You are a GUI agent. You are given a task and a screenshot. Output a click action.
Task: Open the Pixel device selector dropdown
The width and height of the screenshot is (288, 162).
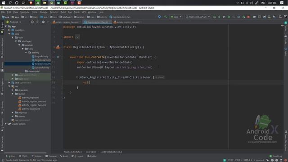(x=198, y=17)
